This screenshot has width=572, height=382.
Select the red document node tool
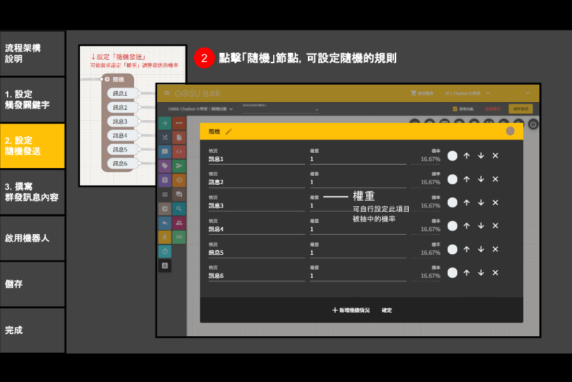pyautogui.click(x=179, y=138)
